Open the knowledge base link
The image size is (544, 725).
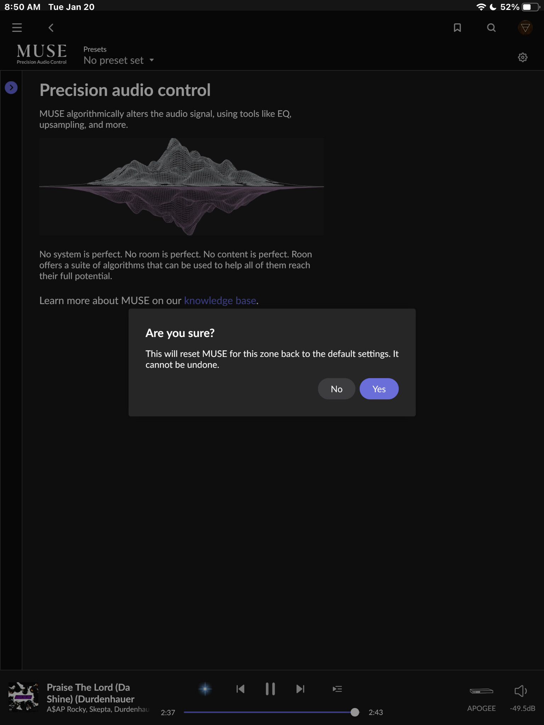point(220,301)
